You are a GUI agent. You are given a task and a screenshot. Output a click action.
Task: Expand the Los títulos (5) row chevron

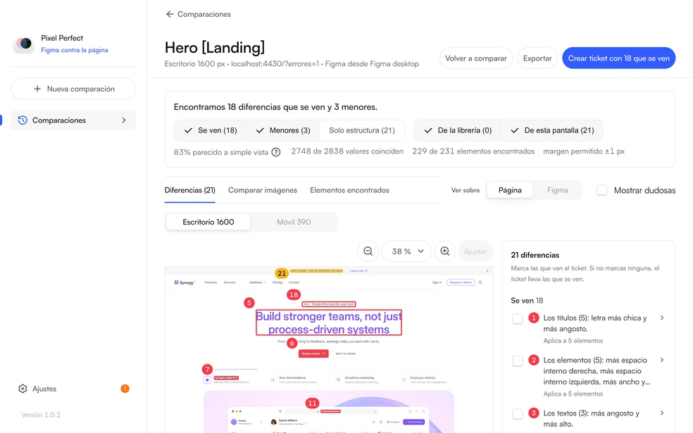coord(661,318)
